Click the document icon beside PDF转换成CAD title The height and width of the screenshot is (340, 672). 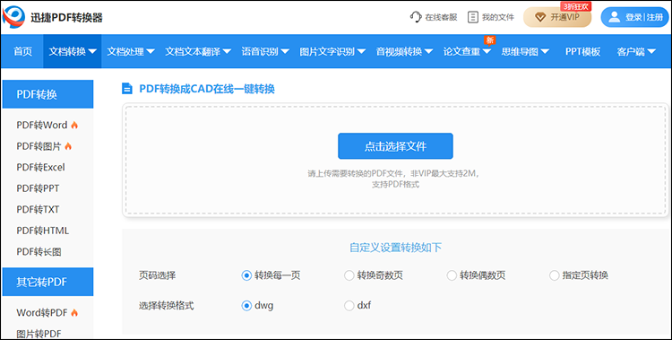click(x=127, y=89)
